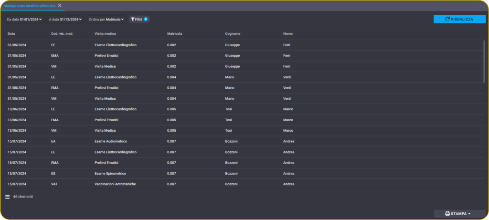Click matricola 0.005 in Tosi's Visita Medica row
The width and height of the screenshot is (489, 220).
click(171, 131)
